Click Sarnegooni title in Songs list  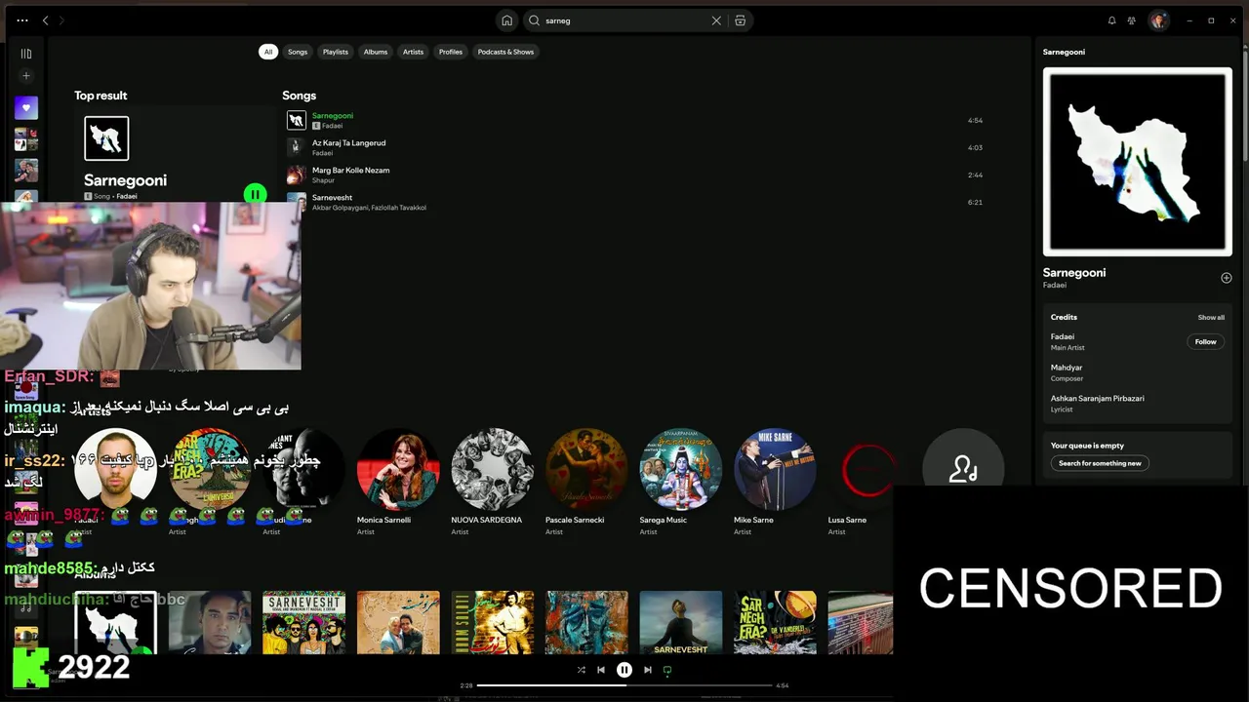(333, 116)
